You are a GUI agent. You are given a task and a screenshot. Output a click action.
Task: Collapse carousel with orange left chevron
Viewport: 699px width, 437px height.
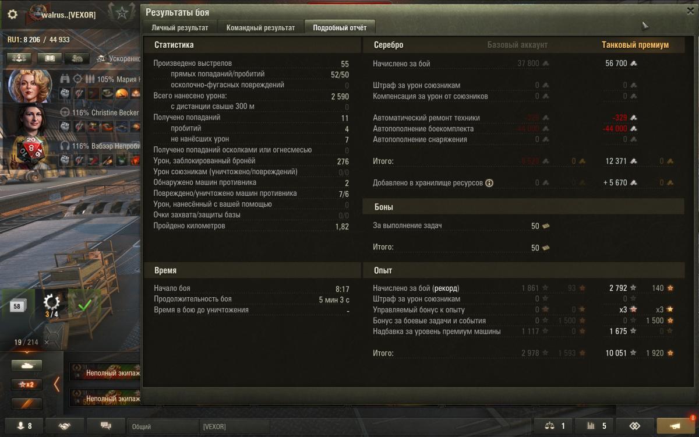pos(57,385)
